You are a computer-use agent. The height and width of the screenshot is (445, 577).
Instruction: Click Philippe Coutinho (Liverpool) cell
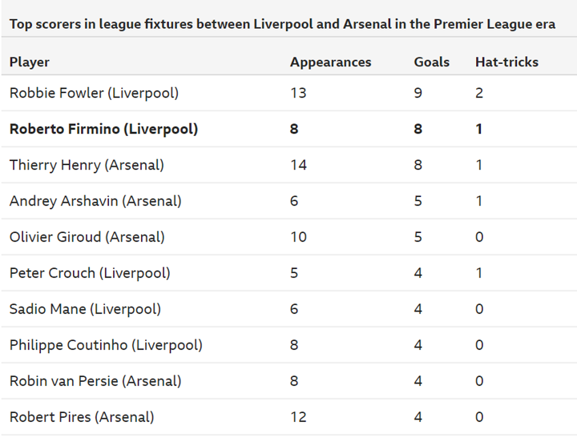click(106, 345)
